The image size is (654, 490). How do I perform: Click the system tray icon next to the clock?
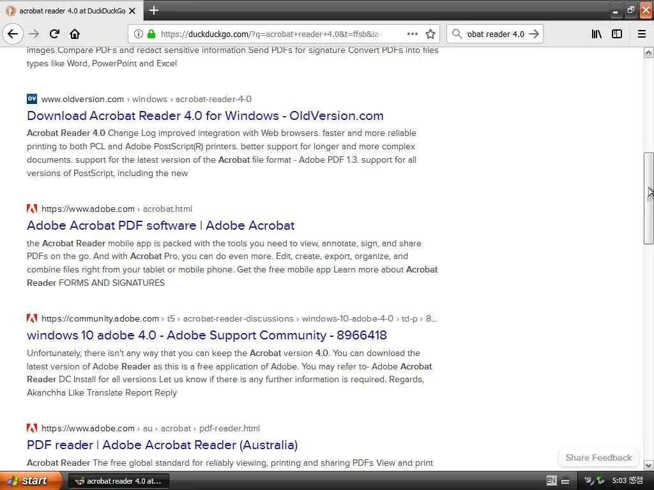[x=600, y=481]
